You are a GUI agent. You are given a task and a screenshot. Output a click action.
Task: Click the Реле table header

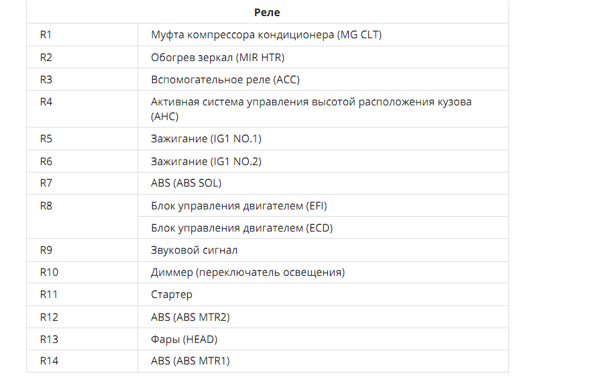tap(267, 13)
